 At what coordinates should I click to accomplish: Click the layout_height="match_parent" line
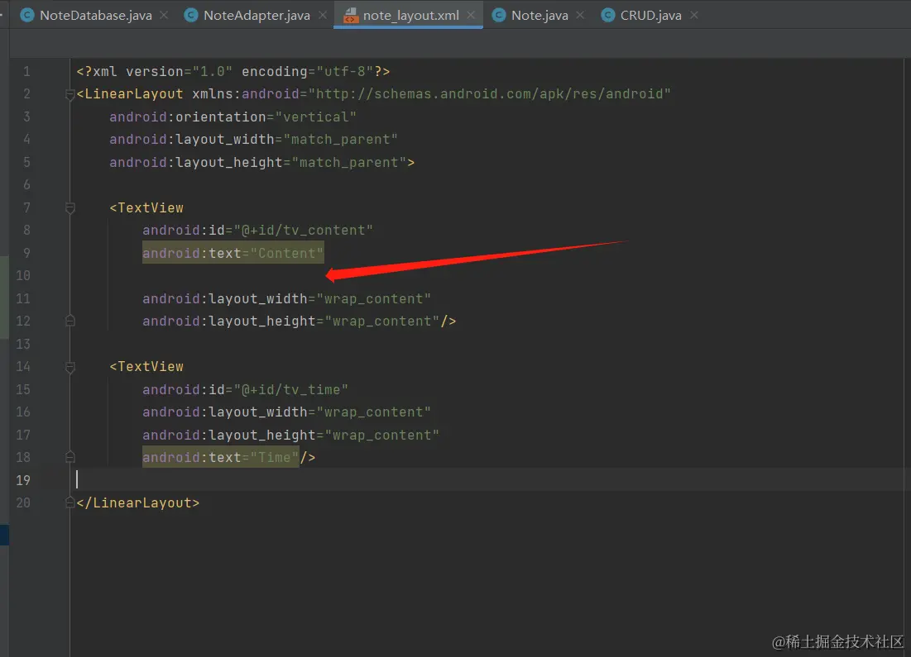coord(262,163)
